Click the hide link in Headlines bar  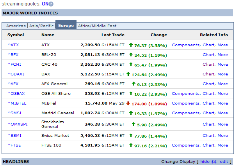(x=205, y=161)
